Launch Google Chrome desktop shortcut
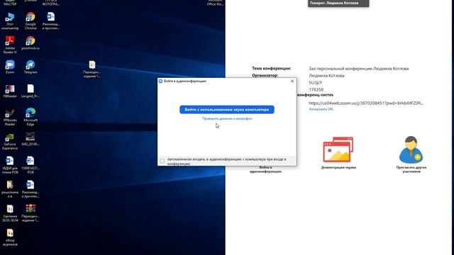This screenshot has height=255, width=454. (31, 21)
